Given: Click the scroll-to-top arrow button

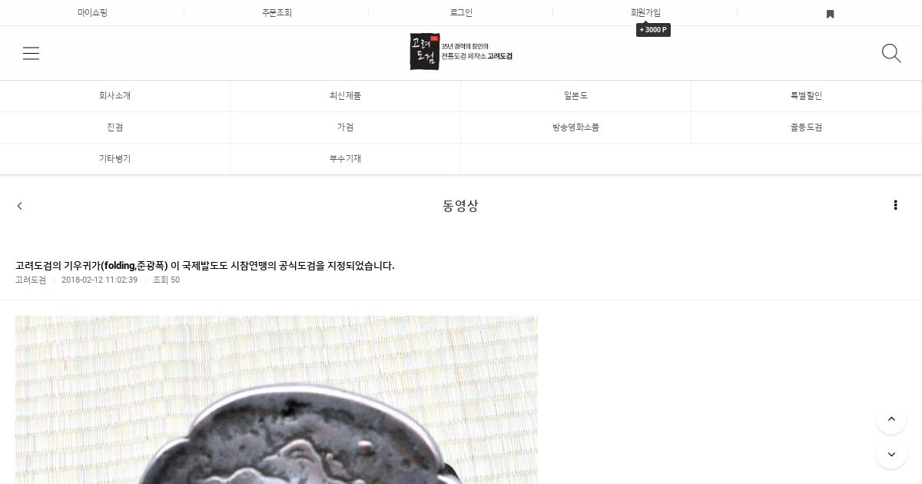Looking at the screenshot, I should tap(891, 419).
